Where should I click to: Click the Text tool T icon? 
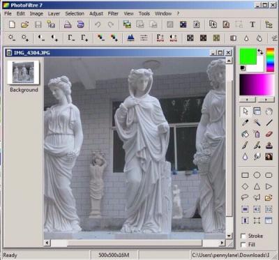252,24
